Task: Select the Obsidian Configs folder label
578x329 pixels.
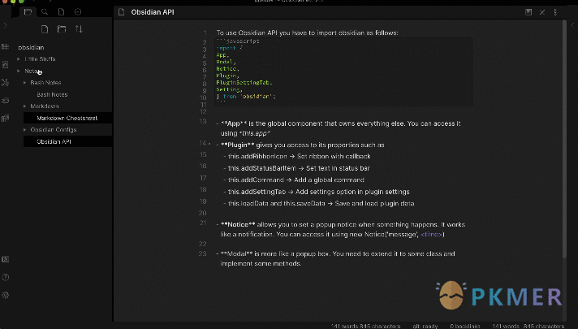Action: coord(54,130)
